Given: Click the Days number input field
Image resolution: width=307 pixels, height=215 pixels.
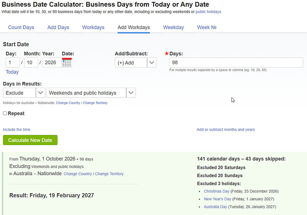Looking at the screenshot, I should click(236, 63).
